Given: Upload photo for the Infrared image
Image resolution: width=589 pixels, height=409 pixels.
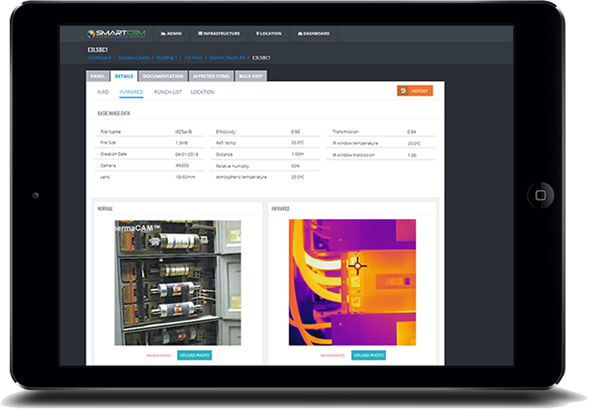Looking at the screenshot, I should click(x=368, y=355).
